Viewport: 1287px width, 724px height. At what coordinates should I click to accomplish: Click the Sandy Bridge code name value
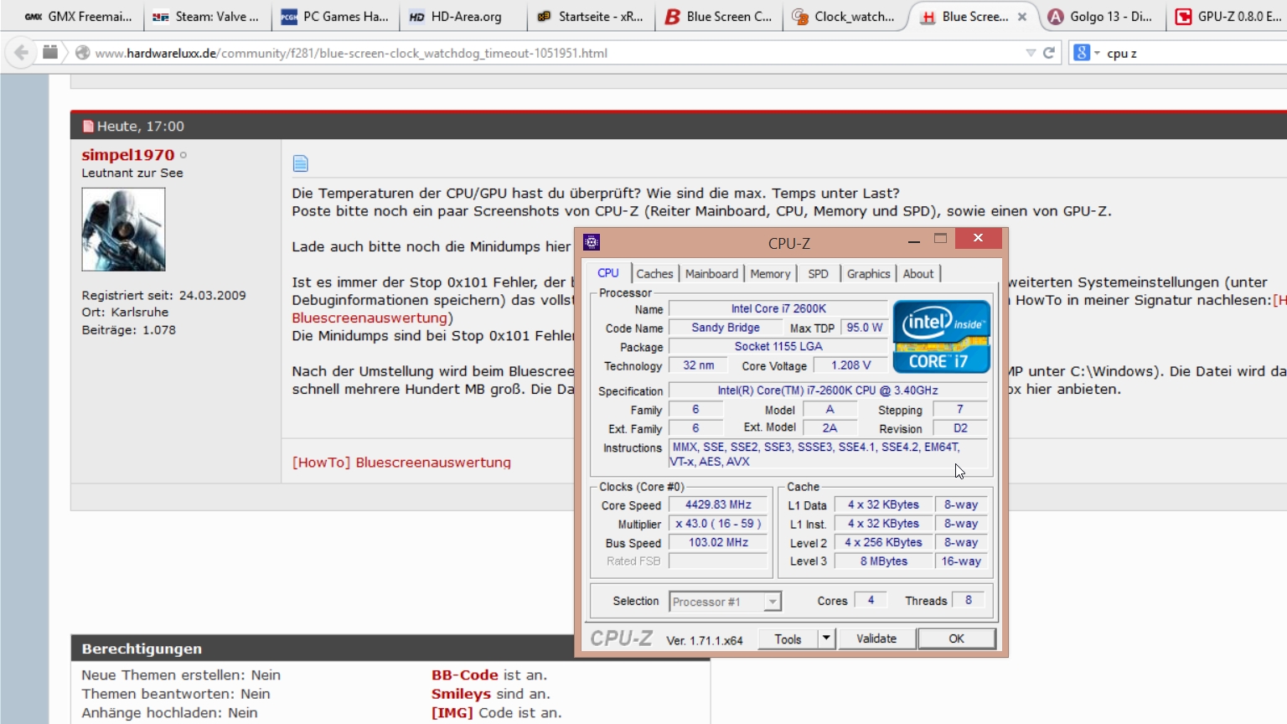pyautogui.click(x=726, y=328)
